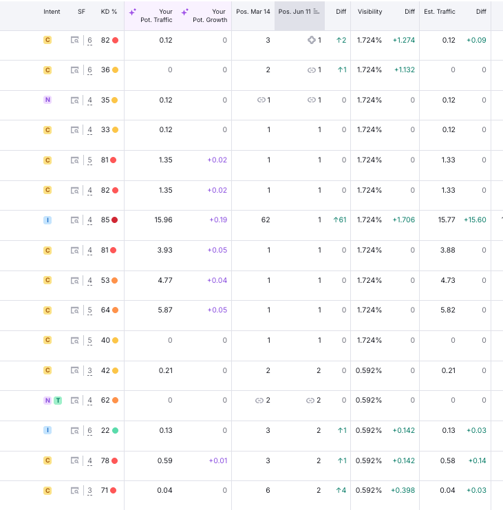The image size is (503, 510).
Task: Sort by the Pos. Mar 14 column header
Action: pos(253,12)
